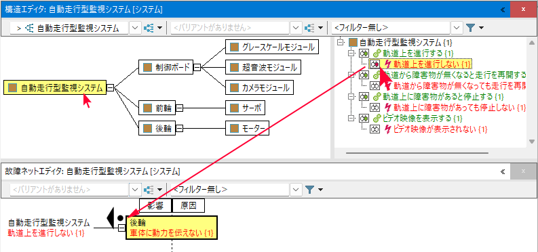This screenshot has height=252, width=538.
Task: Select the 原因 column header
Action: click(x=188, y=206)
